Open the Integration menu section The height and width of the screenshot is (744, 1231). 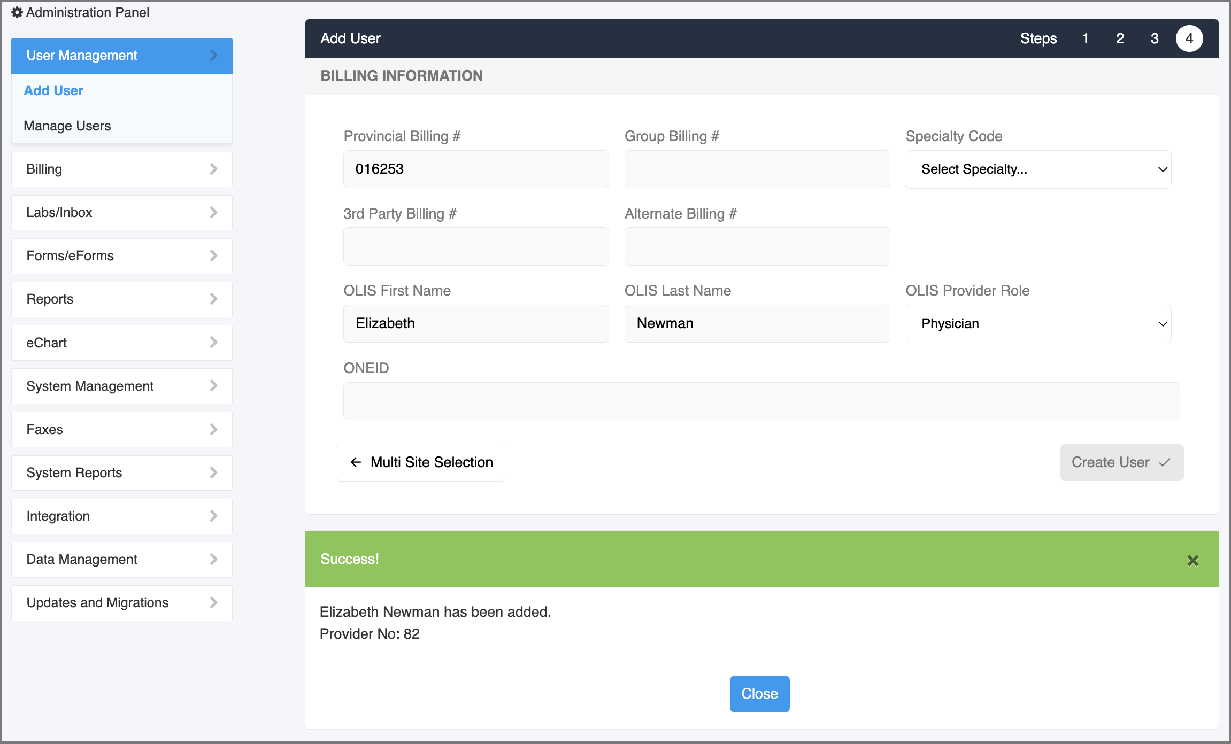(122, 516)
